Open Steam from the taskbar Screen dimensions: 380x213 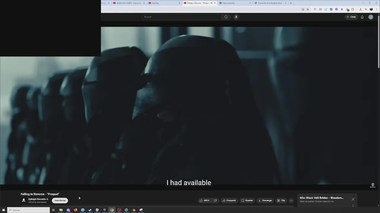click(90, 210)
